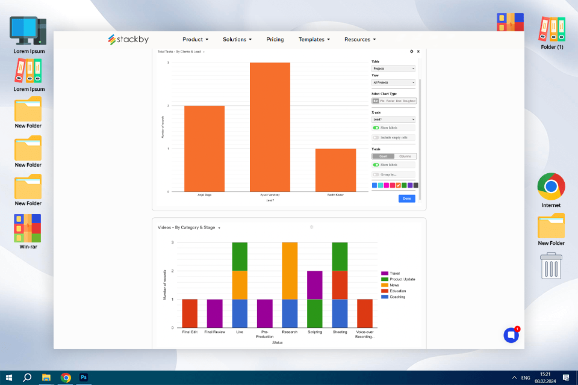Click the tallest orange bar Ayush Varshney
Screen dimensions: 578x385
click(x=270, y=127)
